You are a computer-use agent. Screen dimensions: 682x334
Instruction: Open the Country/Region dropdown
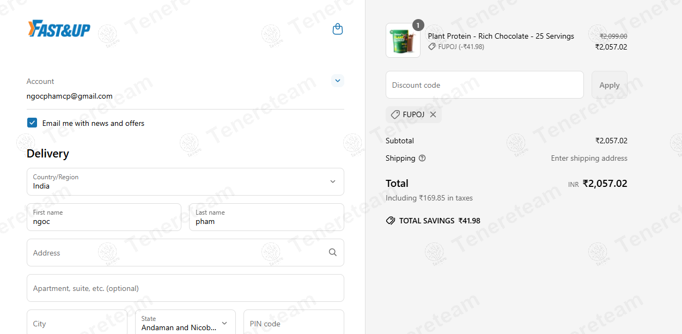coord(185,181)
